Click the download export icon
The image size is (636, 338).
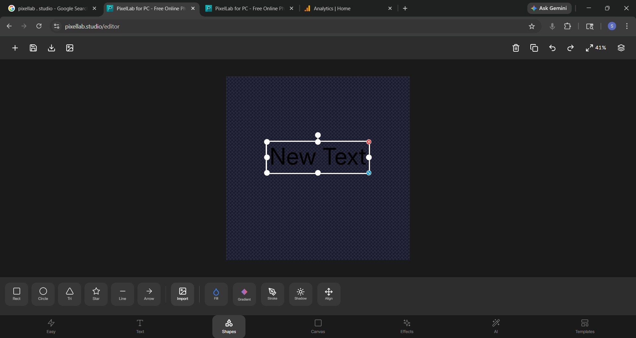click(51, 48)
